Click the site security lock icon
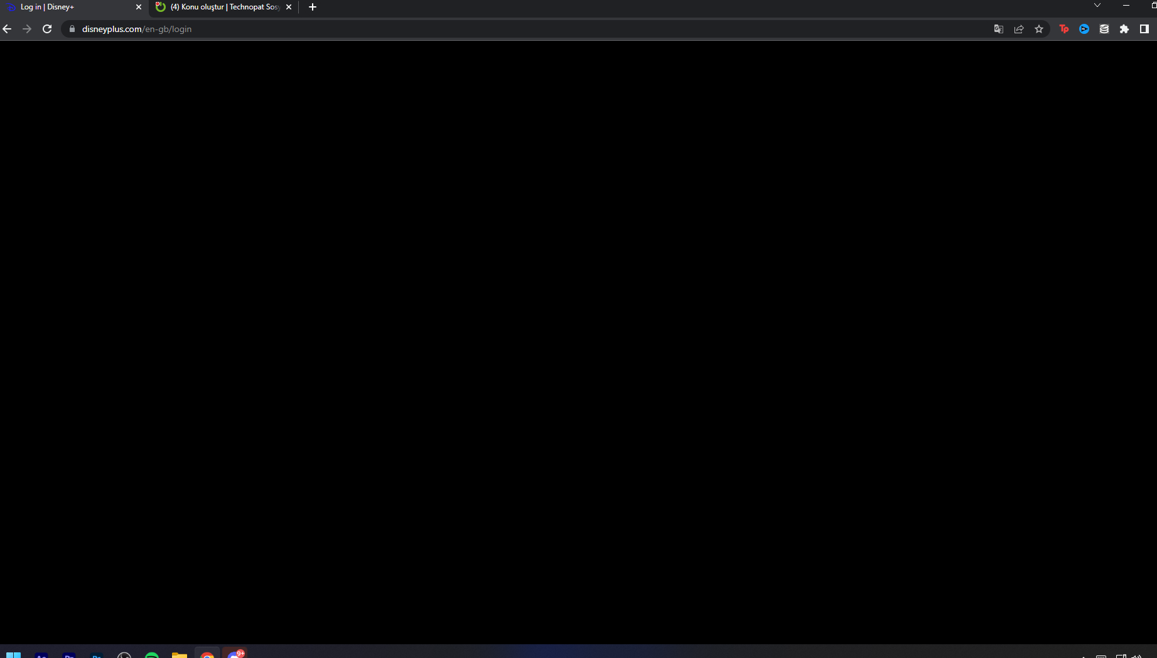The height and width of the screenshot is (658, 1157). click(72, 29)
